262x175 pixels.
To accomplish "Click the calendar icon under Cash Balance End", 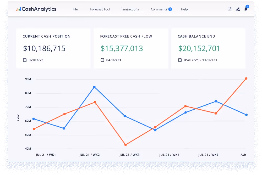I will [x=179, y=60].
